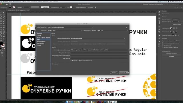
Task: Open the Stroke panel dock icon
Action: click(159, 27)
